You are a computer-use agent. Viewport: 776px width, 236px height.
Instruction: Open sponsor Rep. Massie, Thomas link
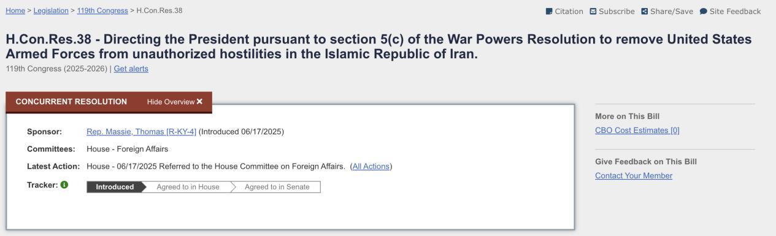(x=142, y=132)
